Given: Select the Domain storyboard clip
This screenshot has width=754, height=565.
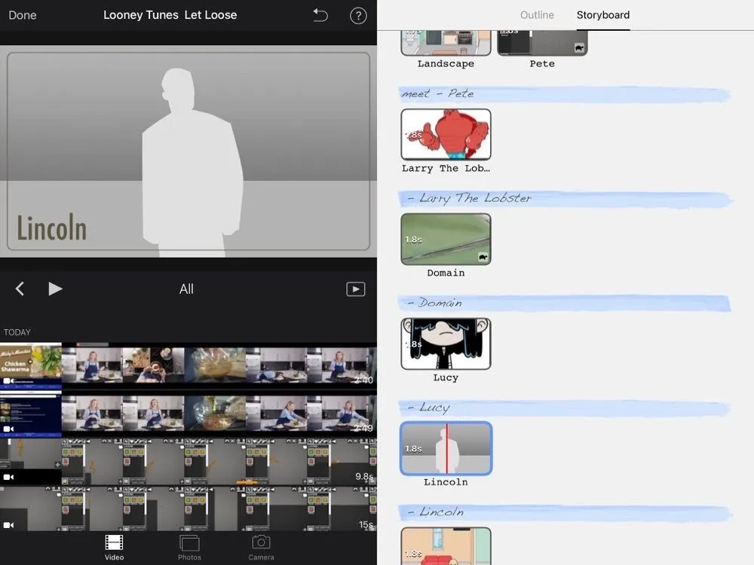Looking at the screenshot, I should tap(446, 239).
